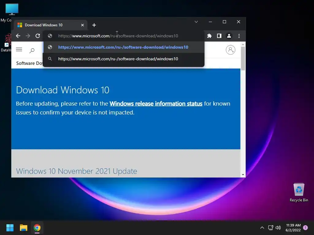Open the notification badge in the taskbar

click(305, 228)
